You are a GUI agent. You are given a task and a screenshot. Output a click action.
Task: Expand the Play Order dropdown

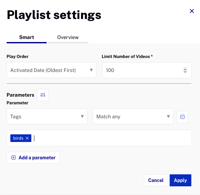point(51,70)
